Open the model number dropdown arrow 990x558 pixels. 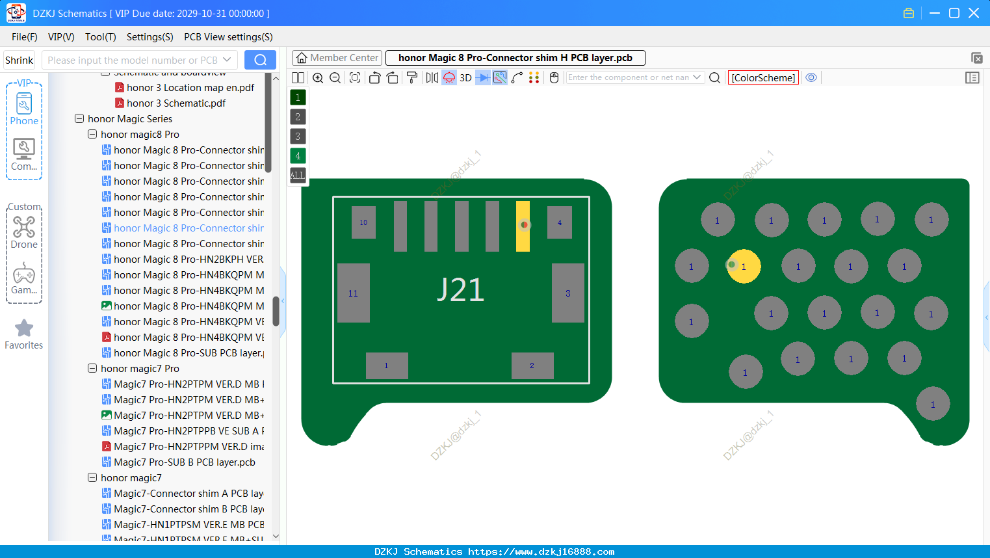[227, 60]
